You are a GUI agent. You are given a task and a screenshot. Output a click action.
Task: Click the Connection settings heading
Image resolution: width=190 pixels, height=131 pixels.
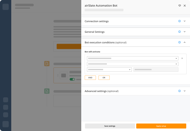point(97,21)
